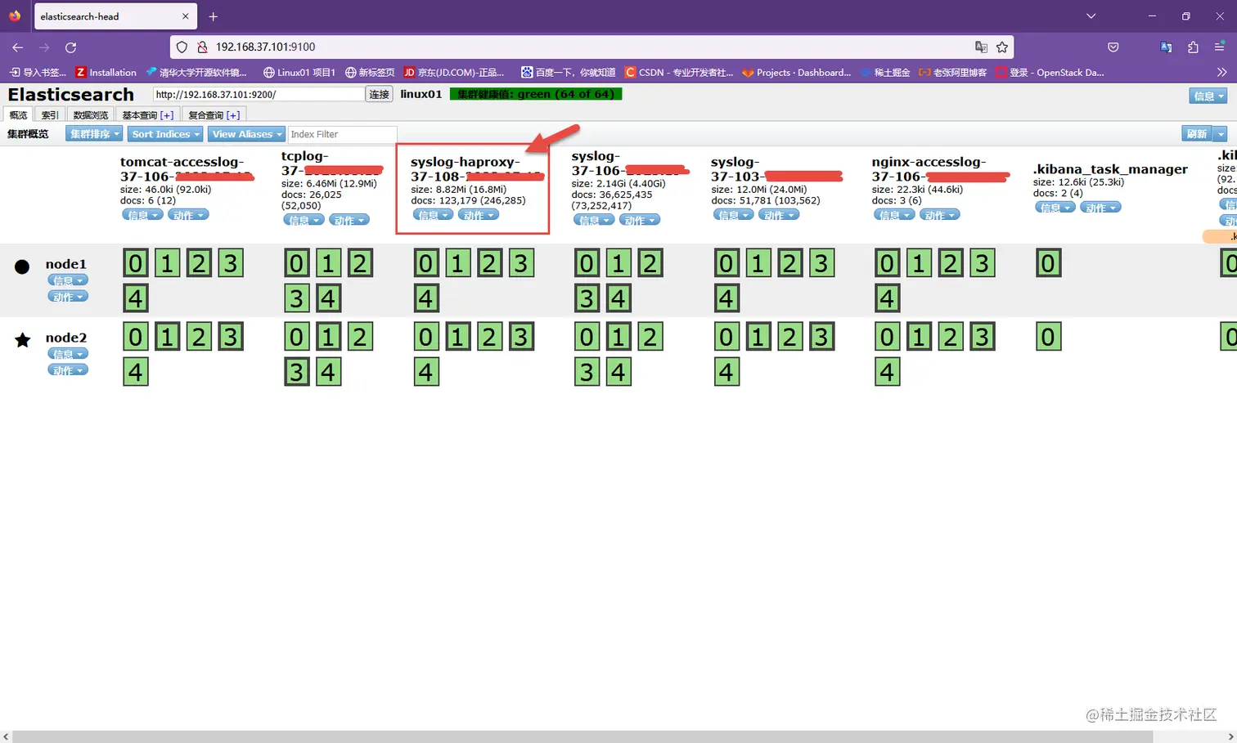Click the horizontal scrollbar at page bottom
The width and height of the screenshot is (1237, 743).
coord(583,736)
